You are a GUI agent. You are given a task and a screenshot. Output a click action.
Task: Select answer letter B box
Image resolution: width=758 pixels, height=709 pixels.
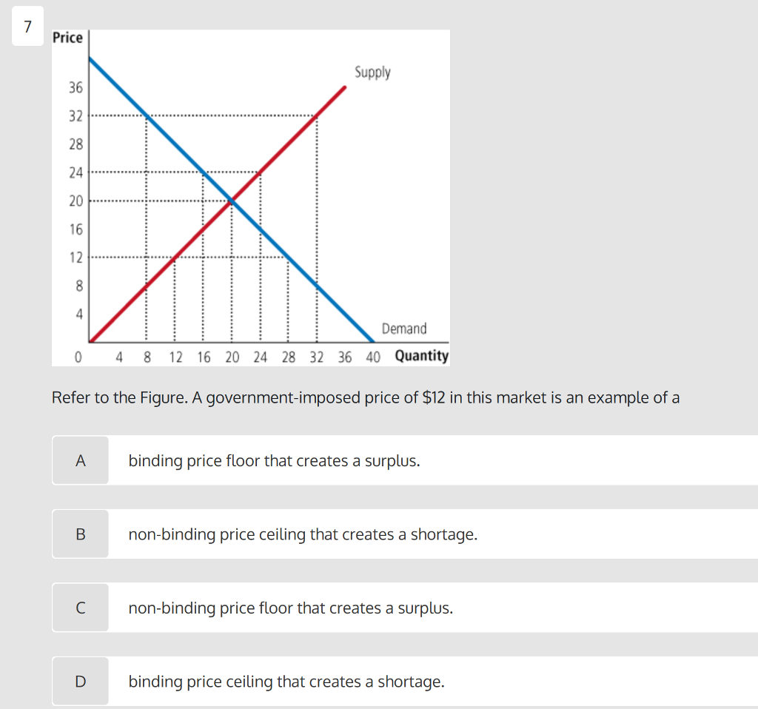pyautogui.click(x=80, y=534)
